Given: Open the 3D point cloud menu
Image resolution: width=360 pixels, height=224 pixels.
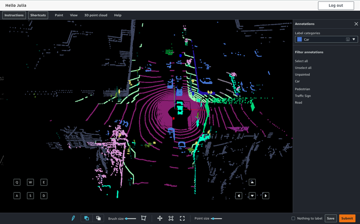Looking at the screenshot, I should tap(96, 15).
